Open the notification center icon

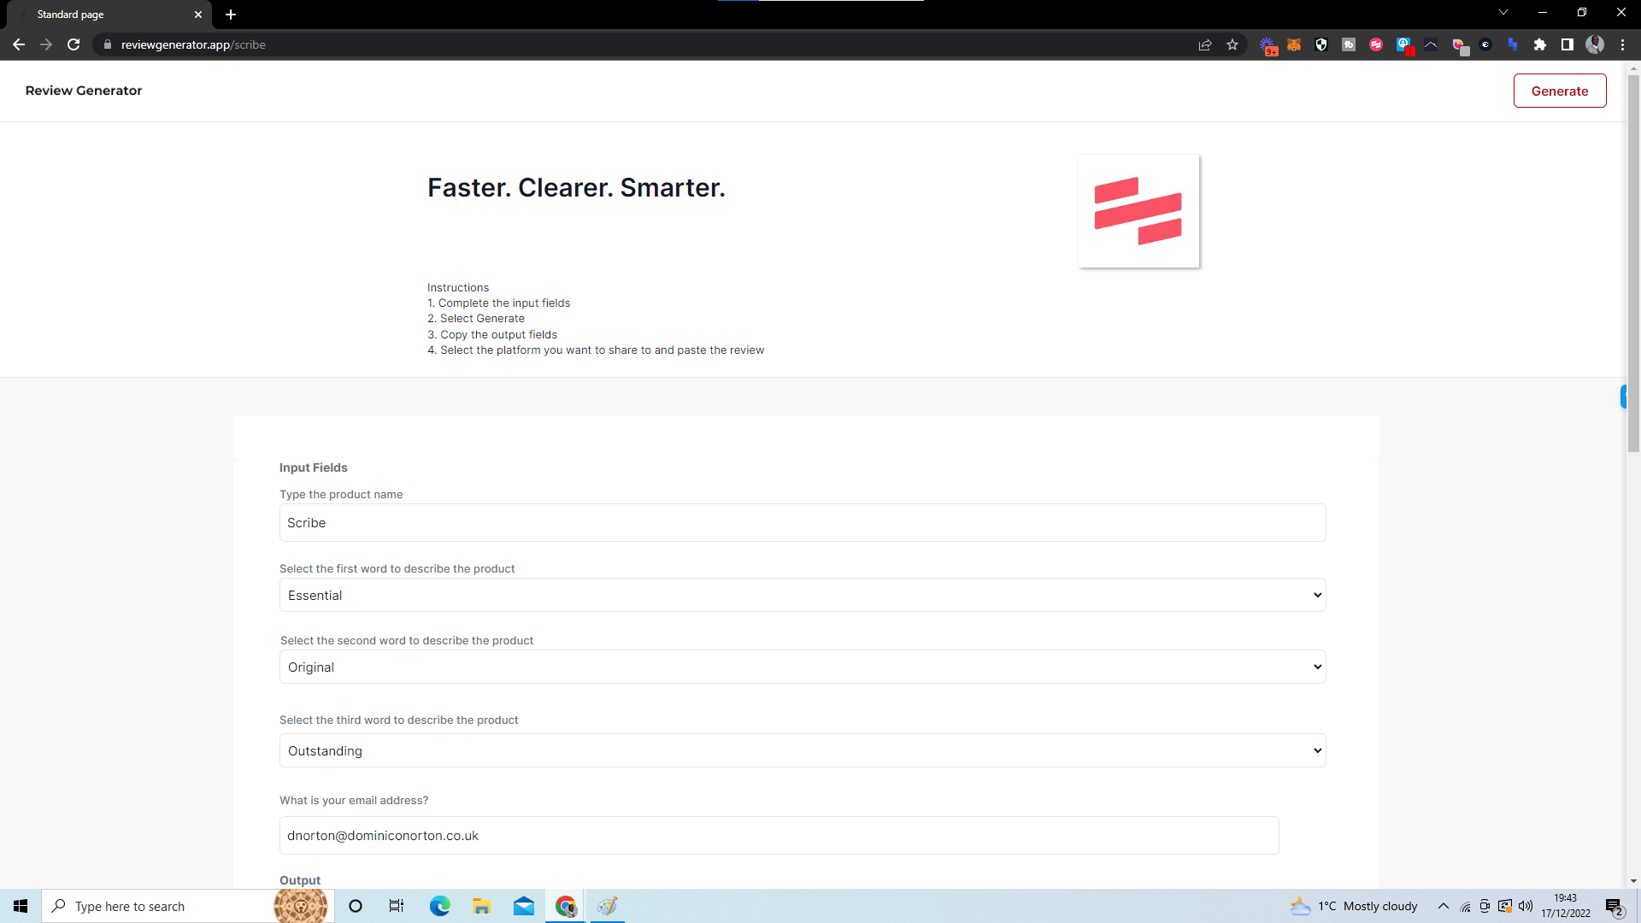[1615, 906]
